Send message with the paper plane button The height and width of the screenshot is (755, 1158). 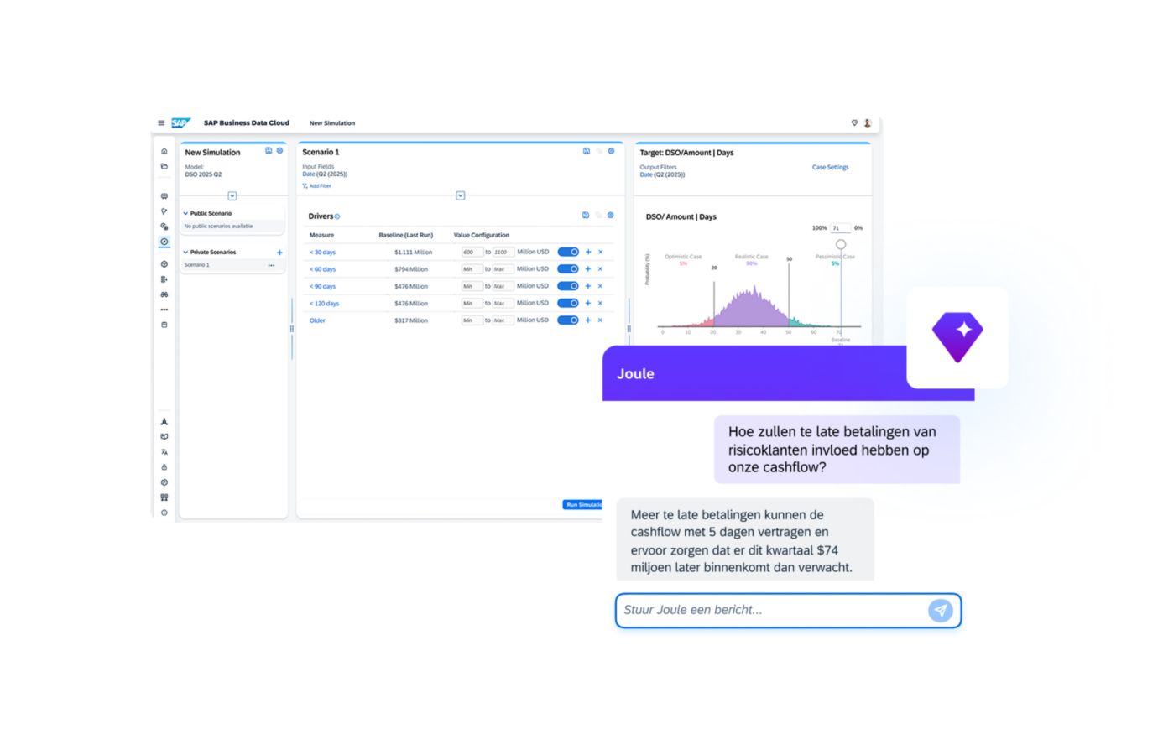tap(940, 611)
